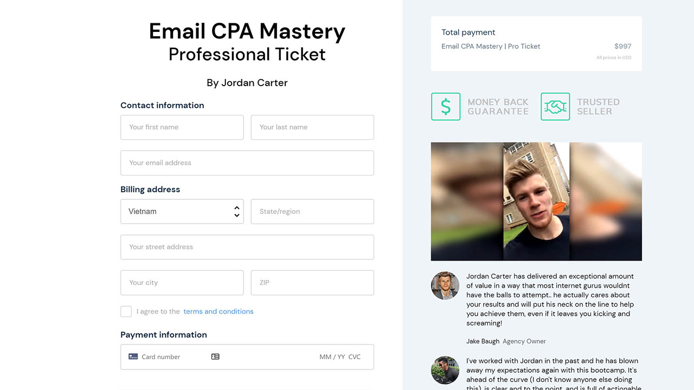This screenshot has height=390, width=694.
Task: Click the $997 total price
Action: point(622,46)
